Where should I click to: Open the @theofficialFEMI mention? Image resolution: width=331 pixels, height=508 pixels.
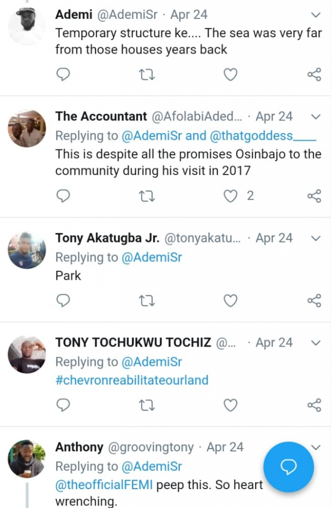click(x=104, y=485)
